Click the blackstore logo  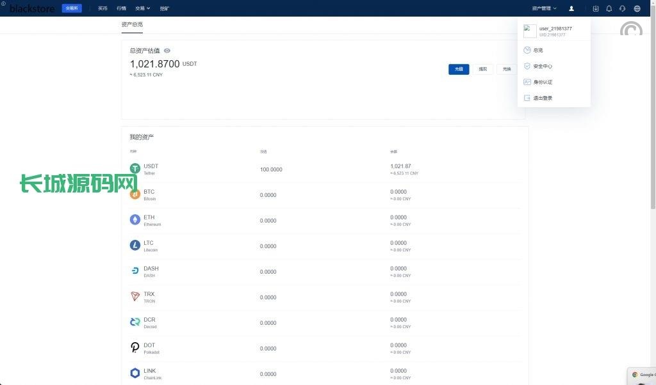click(x=32, y=8)
